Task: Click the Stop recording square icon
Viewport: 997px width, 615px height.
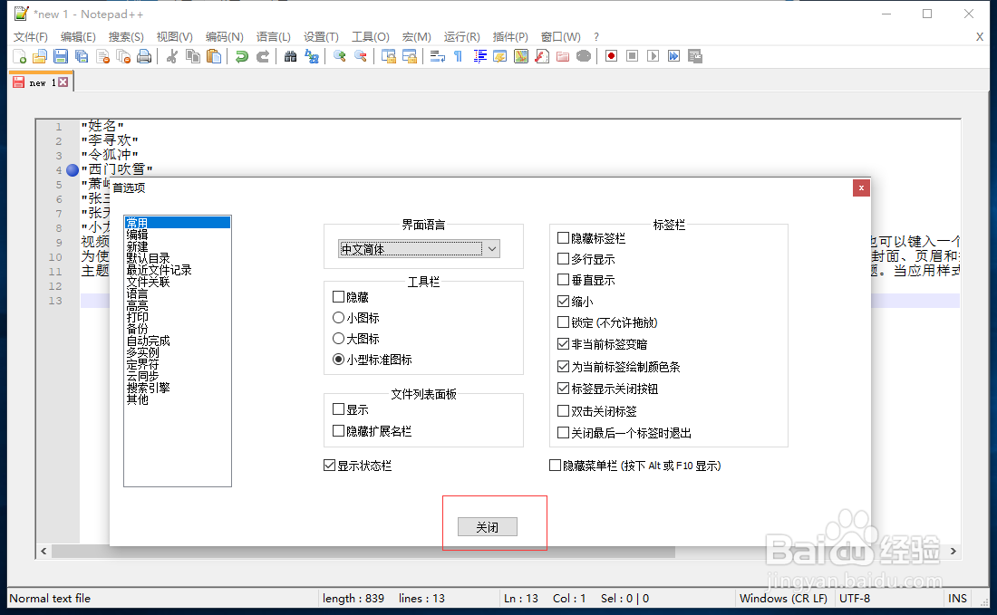Action: tap(632, 56)
